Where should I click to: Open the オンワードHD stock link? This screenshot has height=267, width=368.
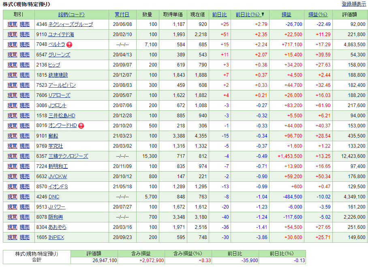[x=63, y=125]
